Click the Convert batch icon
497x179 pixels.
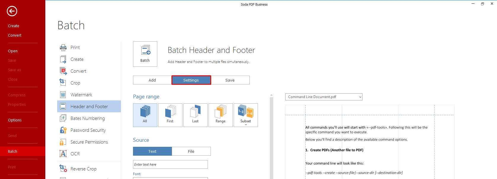[63, 71]
